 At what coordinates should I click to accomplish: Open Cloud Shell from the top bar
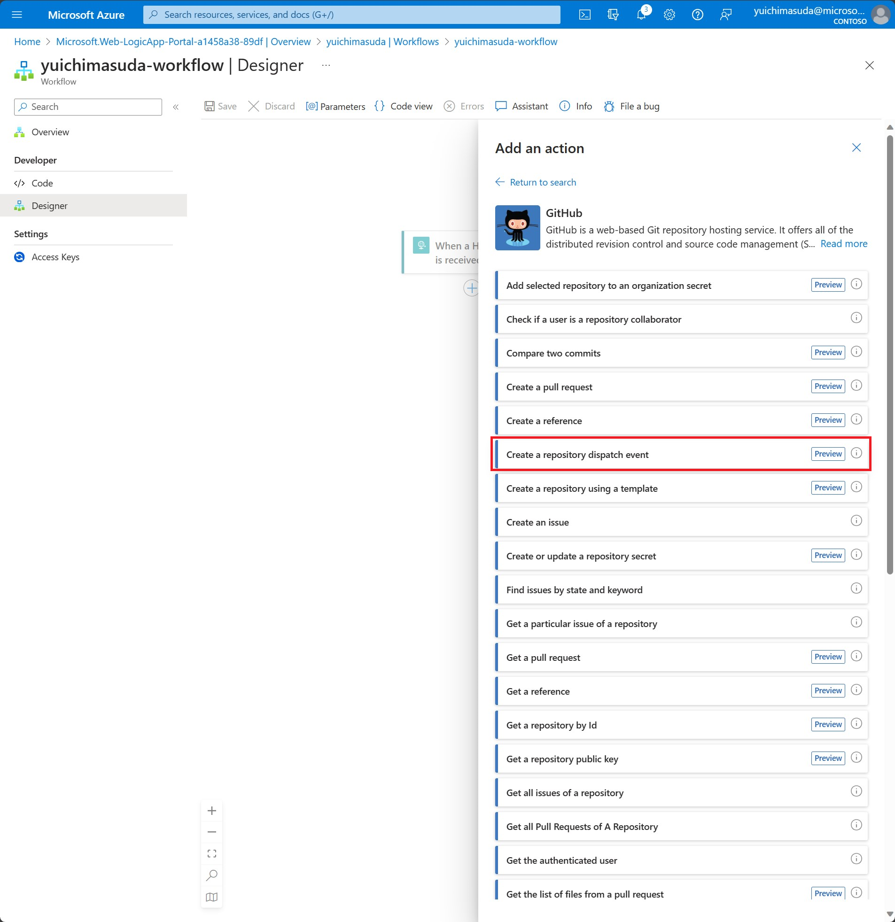point(584,15)
